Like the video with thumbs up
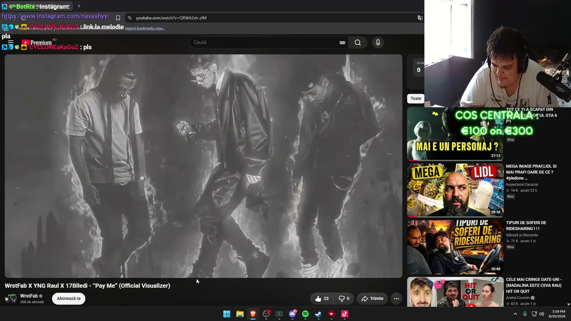 [322, 299]
